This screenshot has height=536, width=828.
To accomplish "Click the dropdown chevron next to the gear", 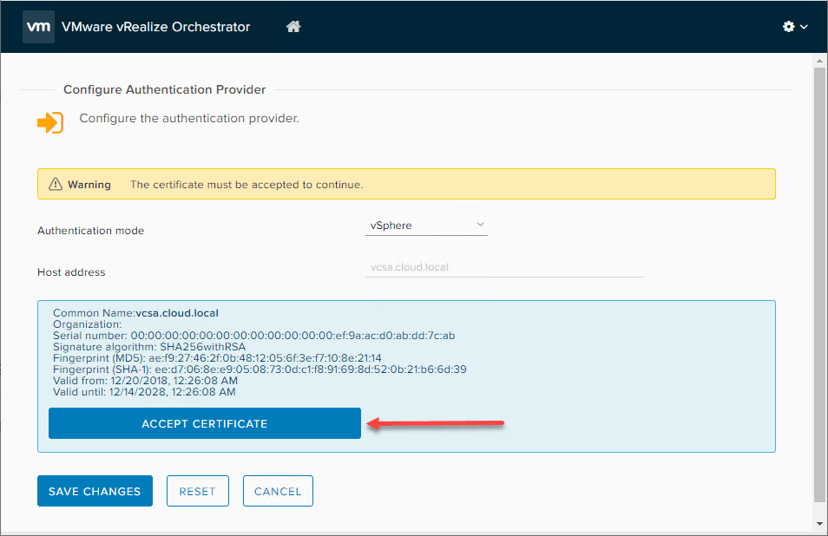I will tap(803, 27).
